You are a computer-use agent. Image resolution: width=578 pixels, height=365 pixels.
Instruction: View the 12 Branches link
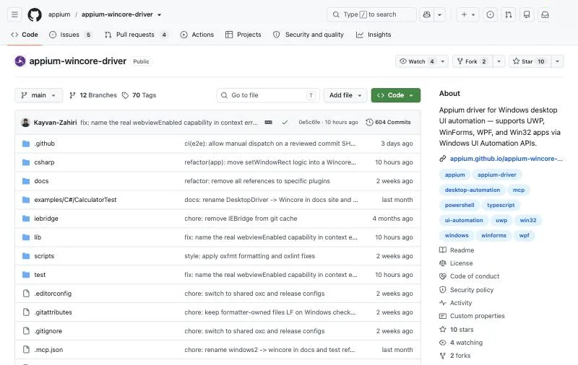[x=93, y=95]
